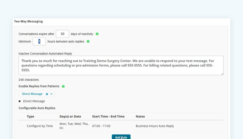Click the Notes column header
This screenshot has width=243, height=139.
[x=140, y=116]
